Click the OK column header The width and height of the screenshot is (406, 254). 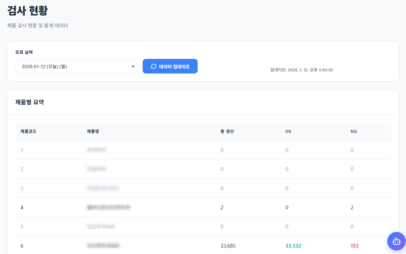pyautogui.click(x=288, y=131)
